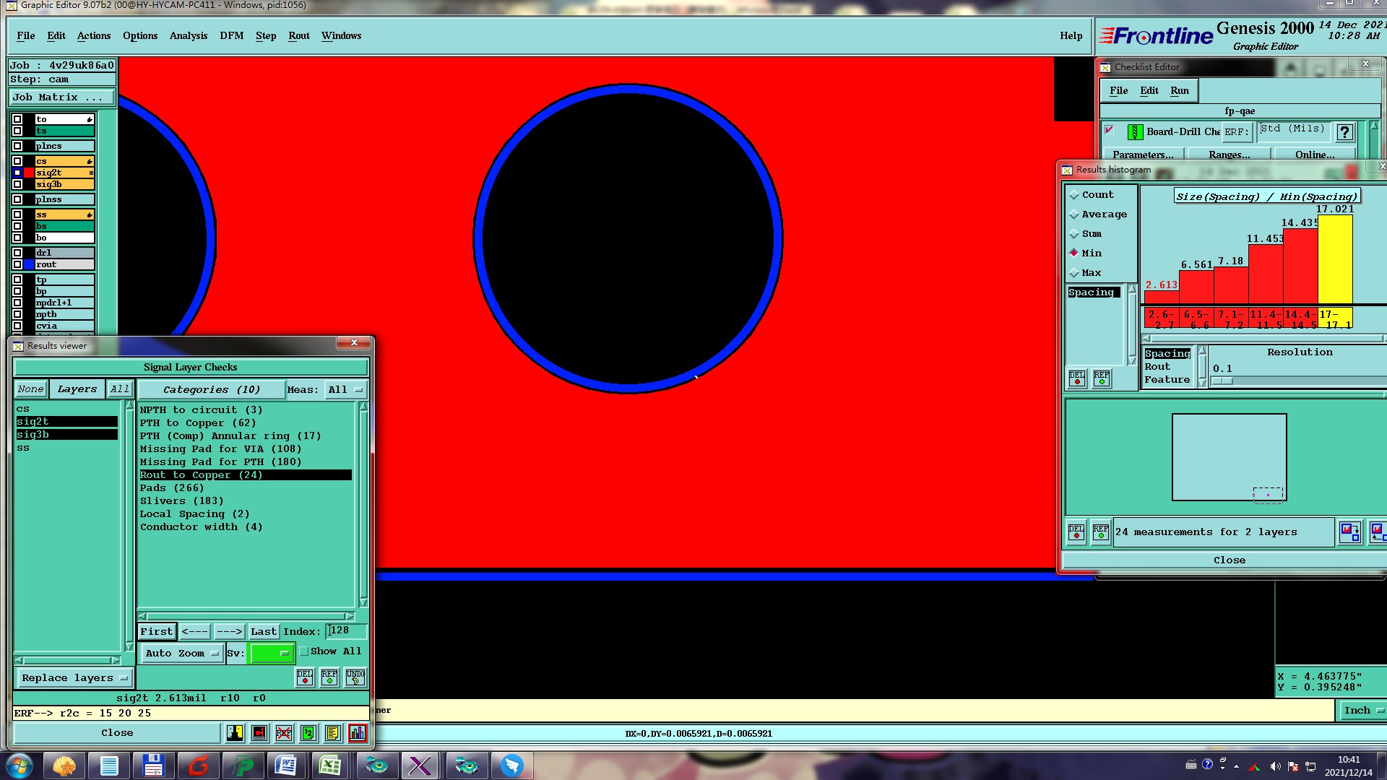The height and width of the screenshot is (780, 1387).
Task: Click the Last result button
Action: point(263,632)
